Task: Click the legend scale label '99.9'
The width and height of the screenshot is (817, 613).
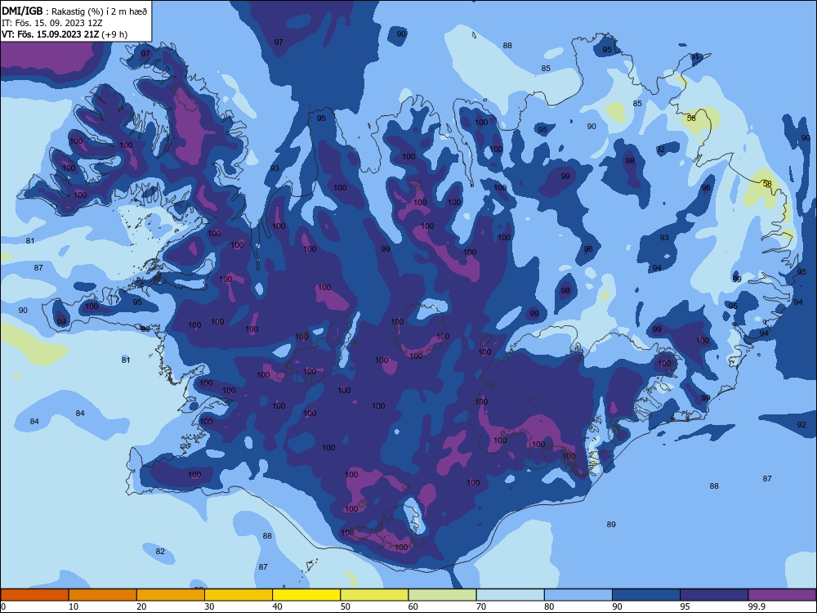Action: (757, 606)
